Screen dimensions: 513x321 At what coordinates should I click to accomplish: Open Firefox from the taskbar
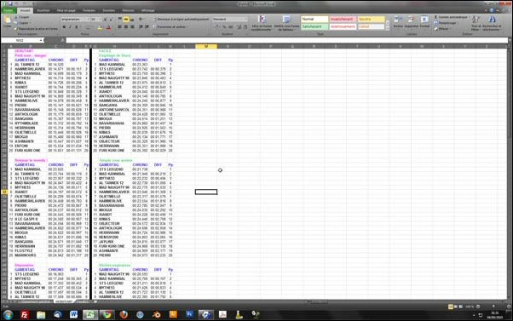[x=124, y=314]
